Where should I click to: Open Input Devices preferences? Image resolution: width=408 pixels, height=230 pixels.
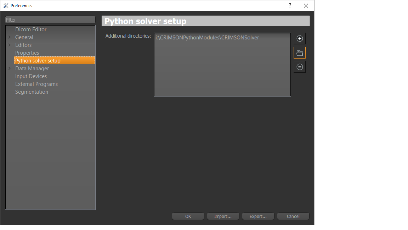(x=31, y=76)
